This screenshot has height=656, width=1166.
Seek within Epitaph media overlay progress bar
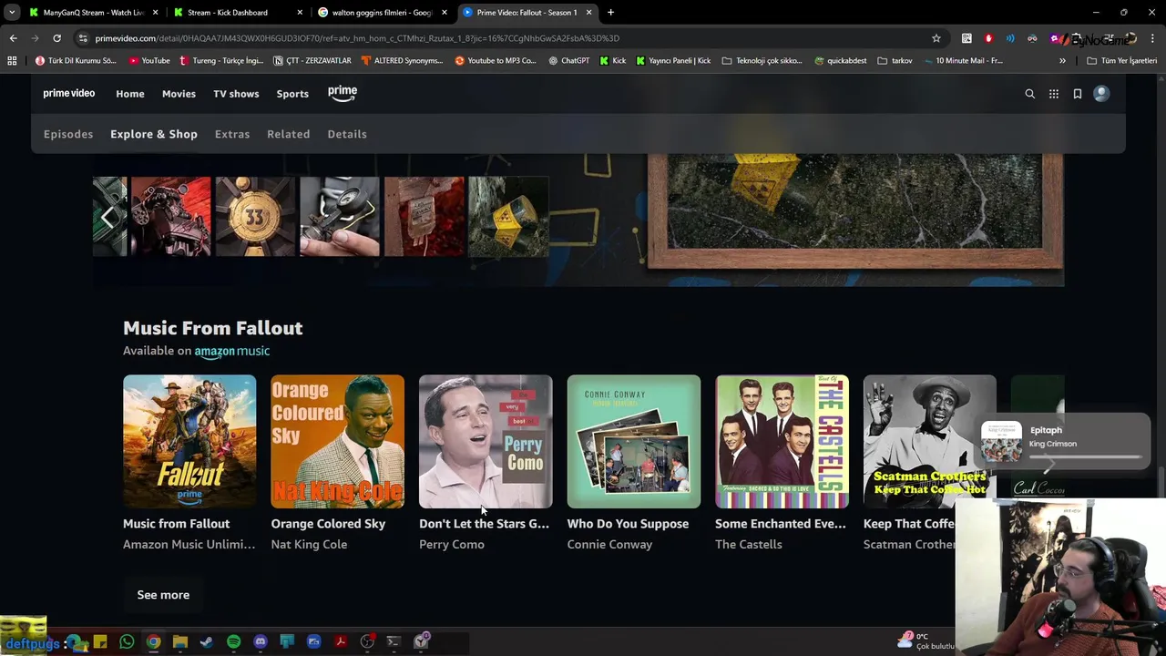coord(1085,456)
